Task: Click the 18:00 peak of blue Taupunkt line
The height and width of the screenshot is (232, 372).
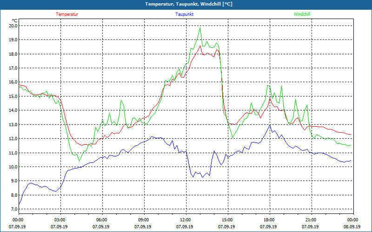Action: [270, 125]
